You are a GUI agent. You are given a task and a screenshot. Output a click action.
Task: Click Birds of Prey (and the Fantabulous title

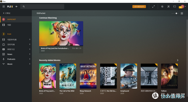click(55, 48)
